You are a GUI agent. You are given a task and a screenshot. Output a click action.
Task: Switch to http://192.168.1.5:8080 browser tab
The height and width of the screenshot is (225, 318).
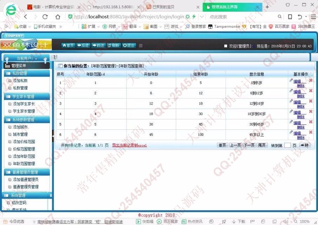click(x=114, y=7)
